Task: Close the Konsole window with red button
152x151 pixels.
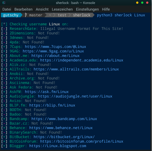Action: point(147,3)
